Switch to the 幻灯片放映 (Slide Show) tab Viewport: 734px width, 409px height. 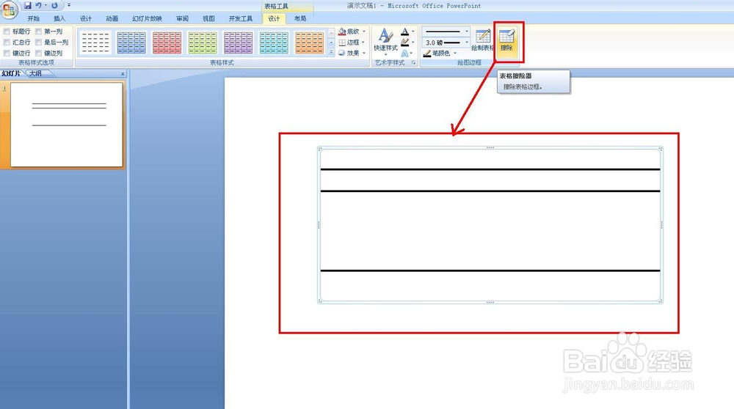coord(147,19)
